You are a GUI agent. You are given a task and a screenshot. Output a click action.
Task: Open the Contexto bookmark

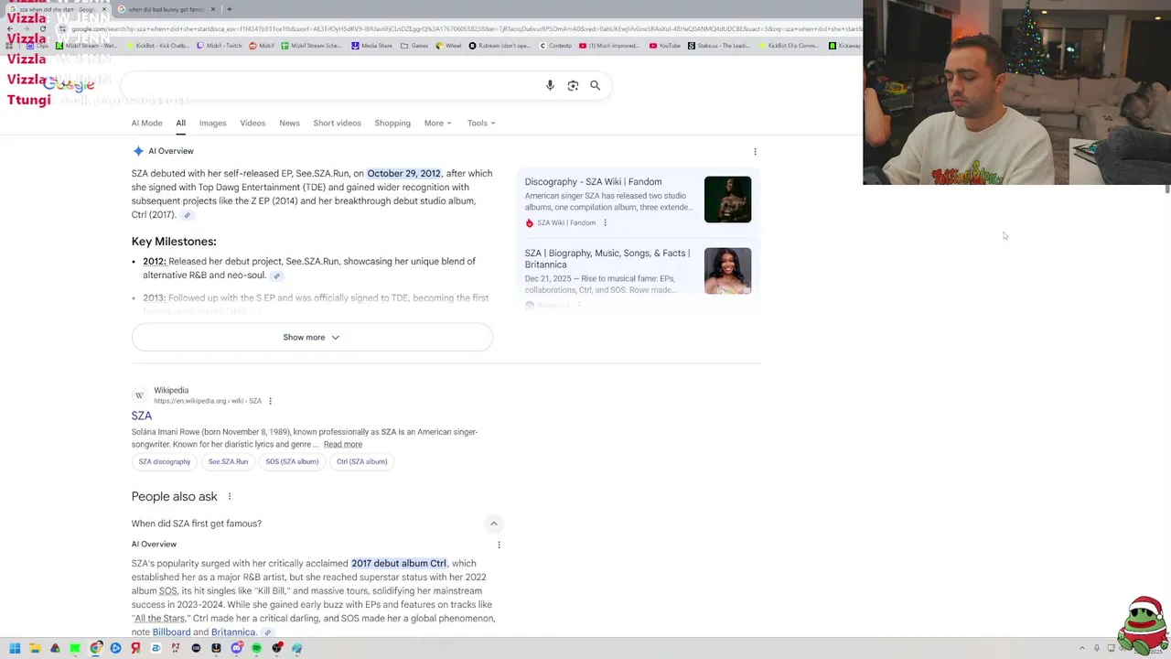point(554,46)
